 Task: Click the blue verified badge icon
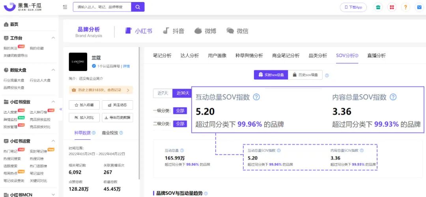(94, 66)
